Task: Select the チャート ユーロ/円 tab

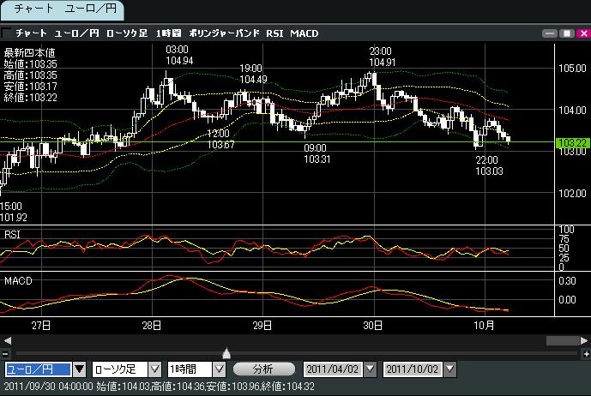Action: point(62,10)
